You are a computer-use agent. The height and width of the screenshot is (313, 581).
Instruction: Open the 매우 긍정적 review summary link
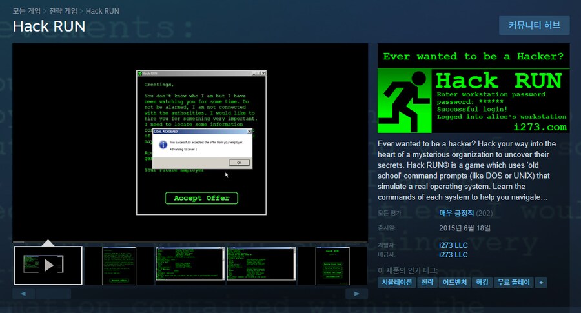tap(456, 213)
